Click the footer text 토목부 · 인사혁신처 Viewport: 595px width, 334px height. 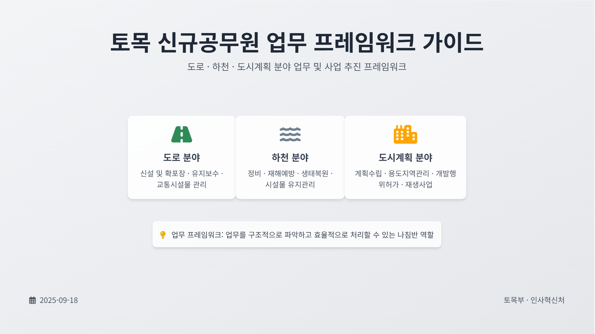pos(534,300)
